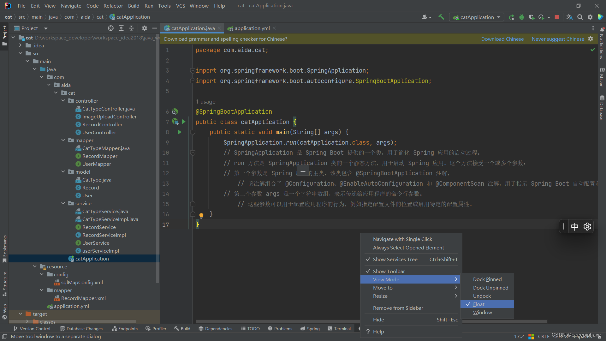
Task: Open the catApplication run configuration dropdown
Action: point(477,17)
